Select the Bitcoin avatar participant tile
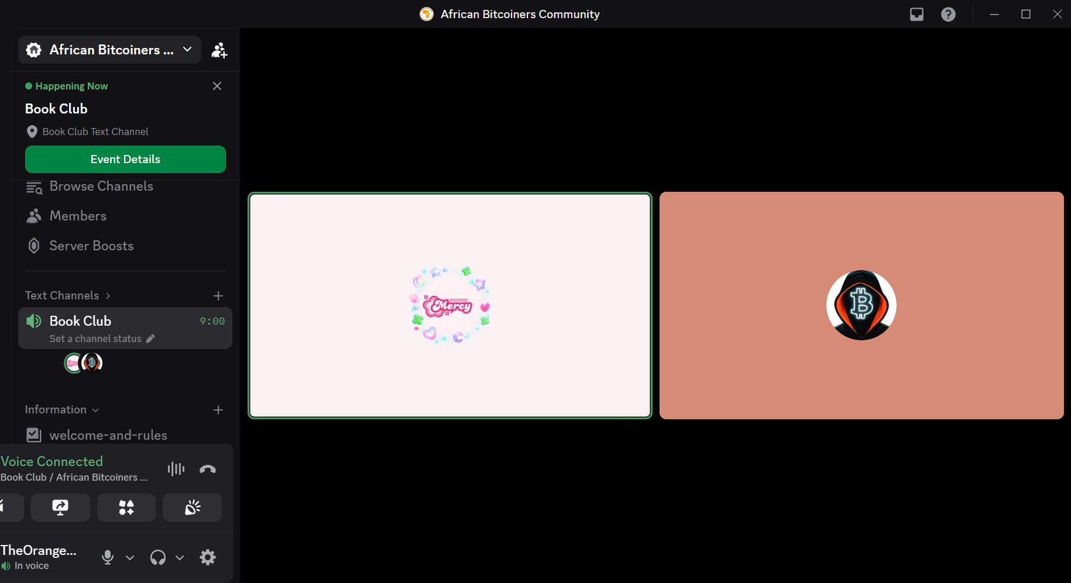This screenshot has width=1071, height=583. tap(861, 305)
